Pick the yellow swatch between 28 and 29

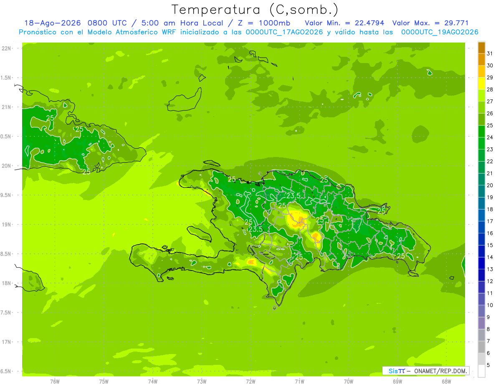481,83
